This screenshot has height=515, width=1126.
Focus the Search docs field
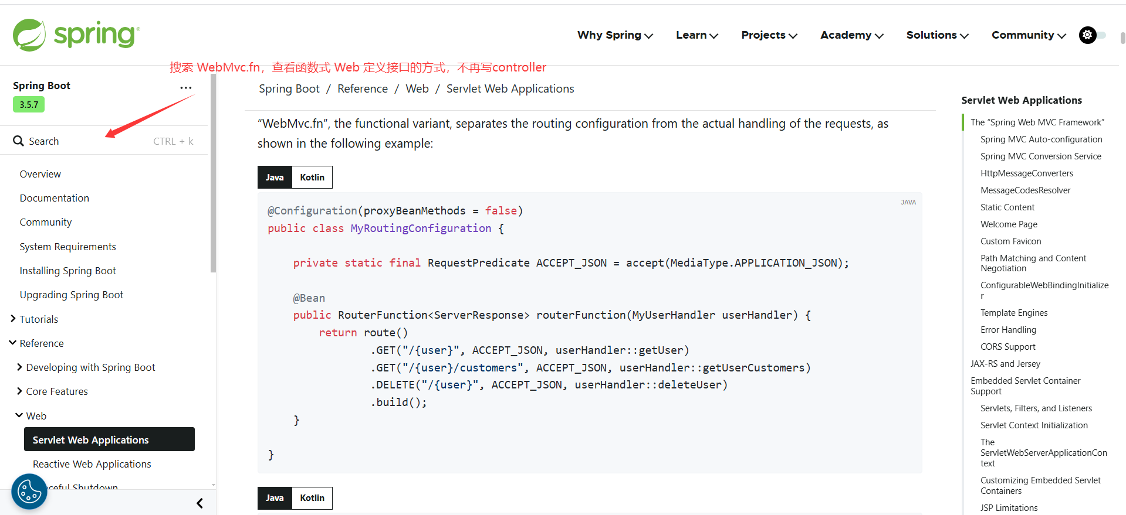pyautogui.click(x=104, y=141)
